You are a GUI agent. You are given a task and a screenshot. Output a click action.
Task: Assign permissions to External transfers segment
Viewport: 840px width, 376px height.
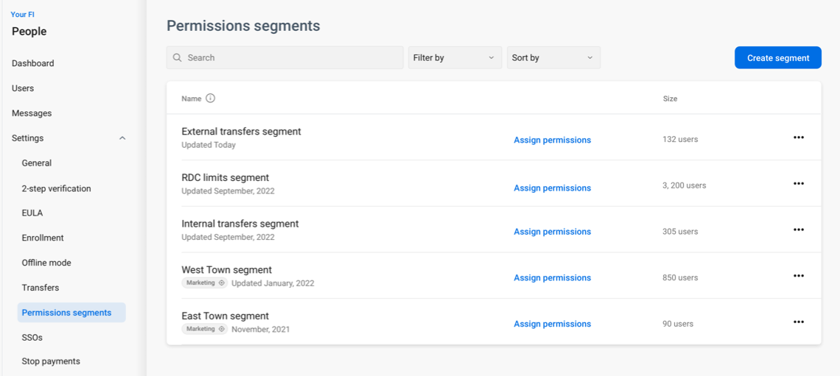[552, 140]
